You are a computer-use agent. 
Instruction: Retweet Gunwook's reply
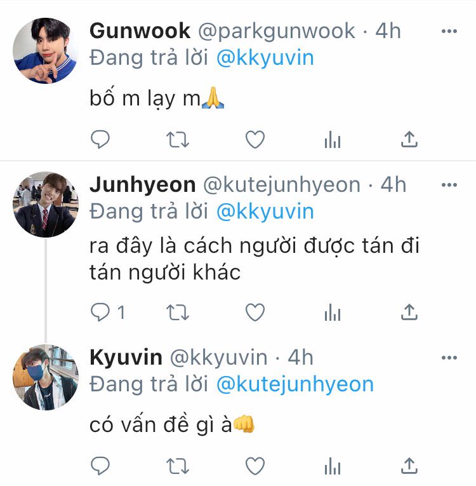click(178, 140)
